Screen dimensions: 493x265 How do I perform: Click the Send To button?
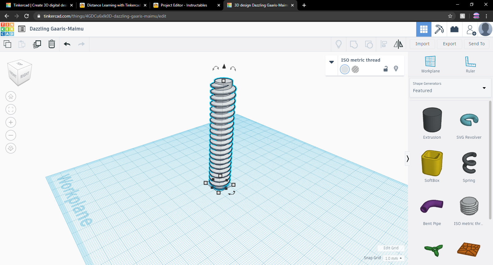tap(477, 44)
